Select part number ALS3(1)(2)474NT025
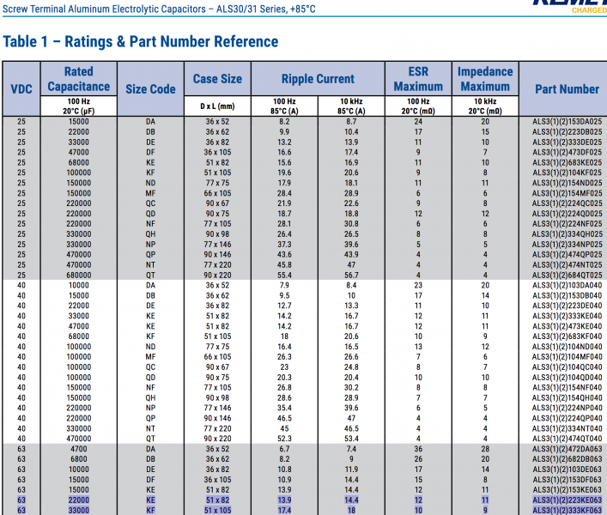The height and width of the screenshot is (515, 607). tap(568, 265)
